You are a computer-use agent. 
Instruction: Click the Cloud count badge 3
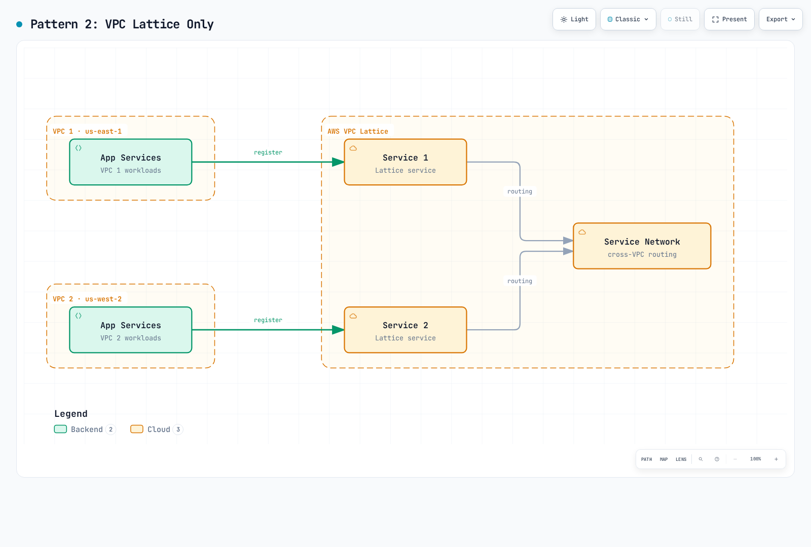pos(178,429)
